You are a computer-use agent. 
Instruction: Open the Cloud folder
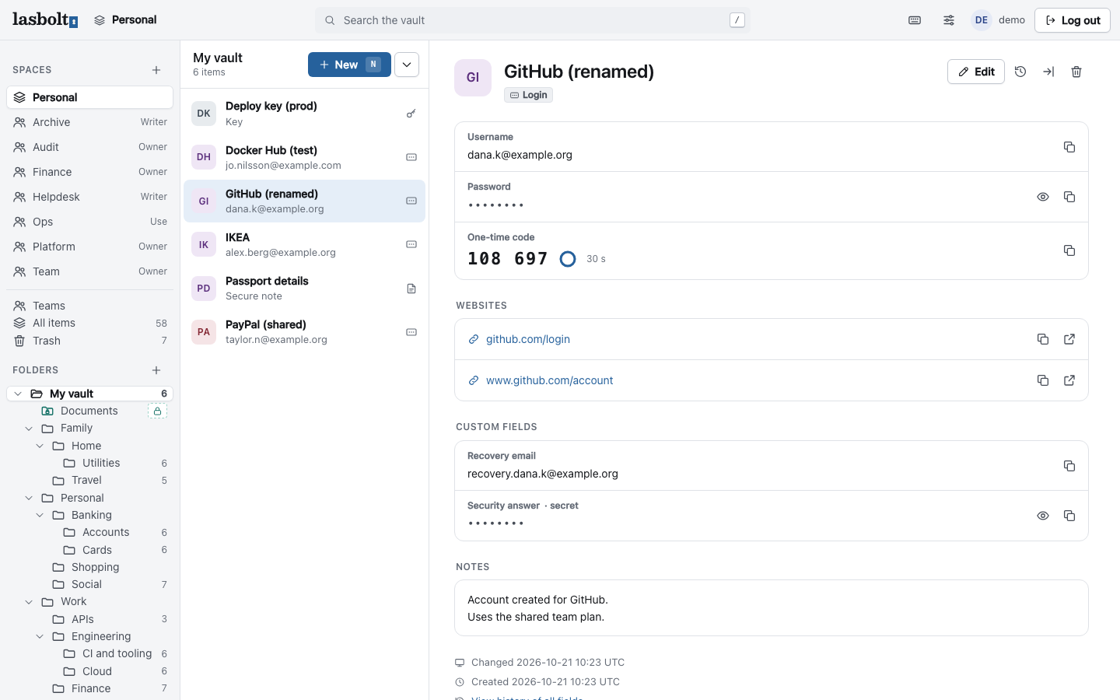pyautogui.click(x=90, y=671)
